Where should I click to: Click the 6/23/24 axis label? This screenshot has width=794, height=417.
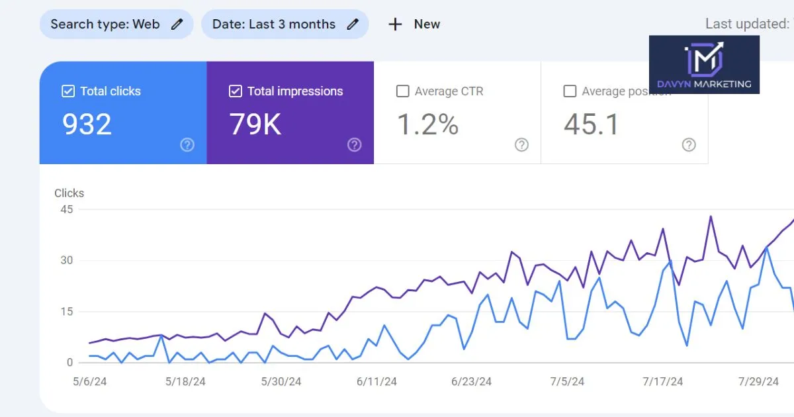click(470, 381)
